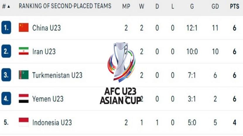Click the Ranking of Second-Placed Teams header
Screen dimensions: 243x136
(65, 6)
